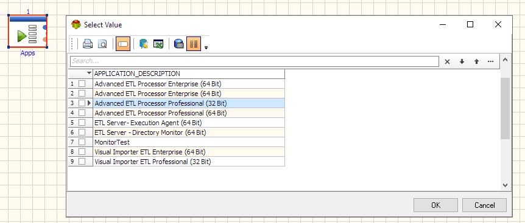Check the box for ETL Server - Directory Monitor
525x223 pixels.
tap(82, 132)
